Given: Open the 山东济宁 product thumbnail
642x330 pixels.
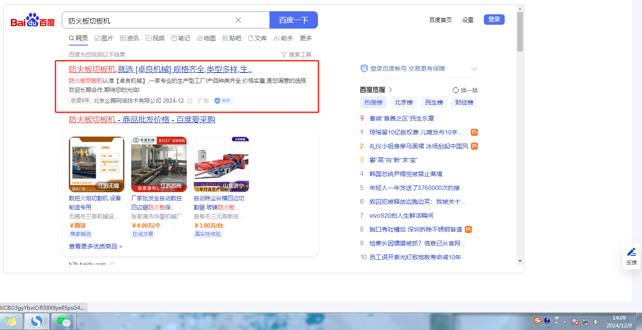Looking at the screenshot, I should tap(221, 164).
